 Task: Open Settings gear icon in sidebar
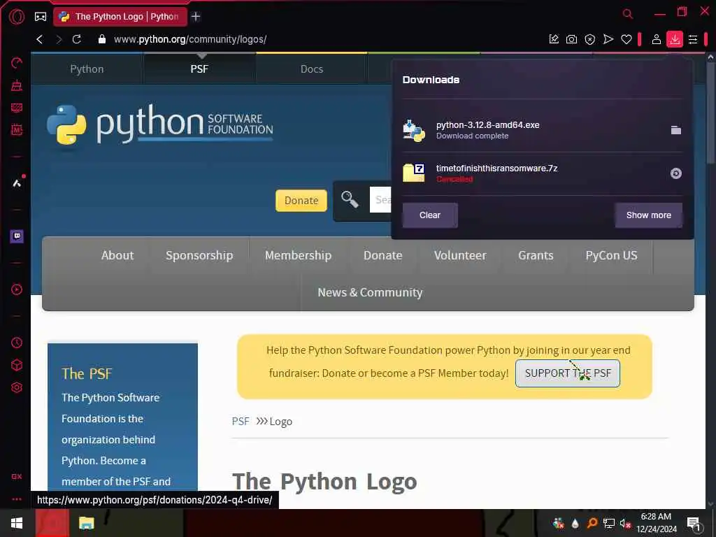(17, 387)
